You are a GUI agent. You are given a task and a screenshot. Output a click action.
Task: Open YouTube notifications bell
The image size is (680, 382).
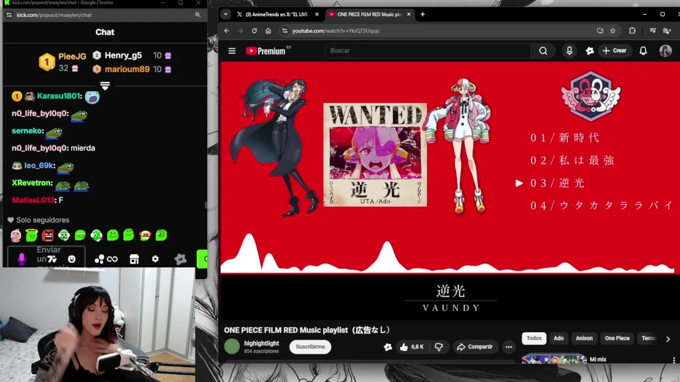pyautogui.click(x=643, y=51)
